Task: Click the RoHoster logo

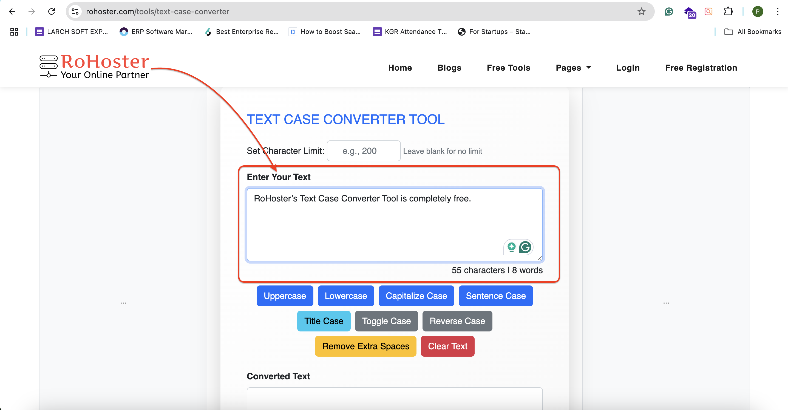Action: click(94, 66)
